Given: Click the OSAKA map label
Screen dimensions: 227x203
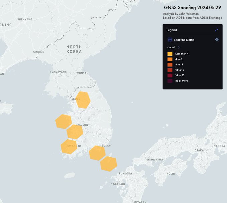Looking at the screenshot, I should pos(199,150).
